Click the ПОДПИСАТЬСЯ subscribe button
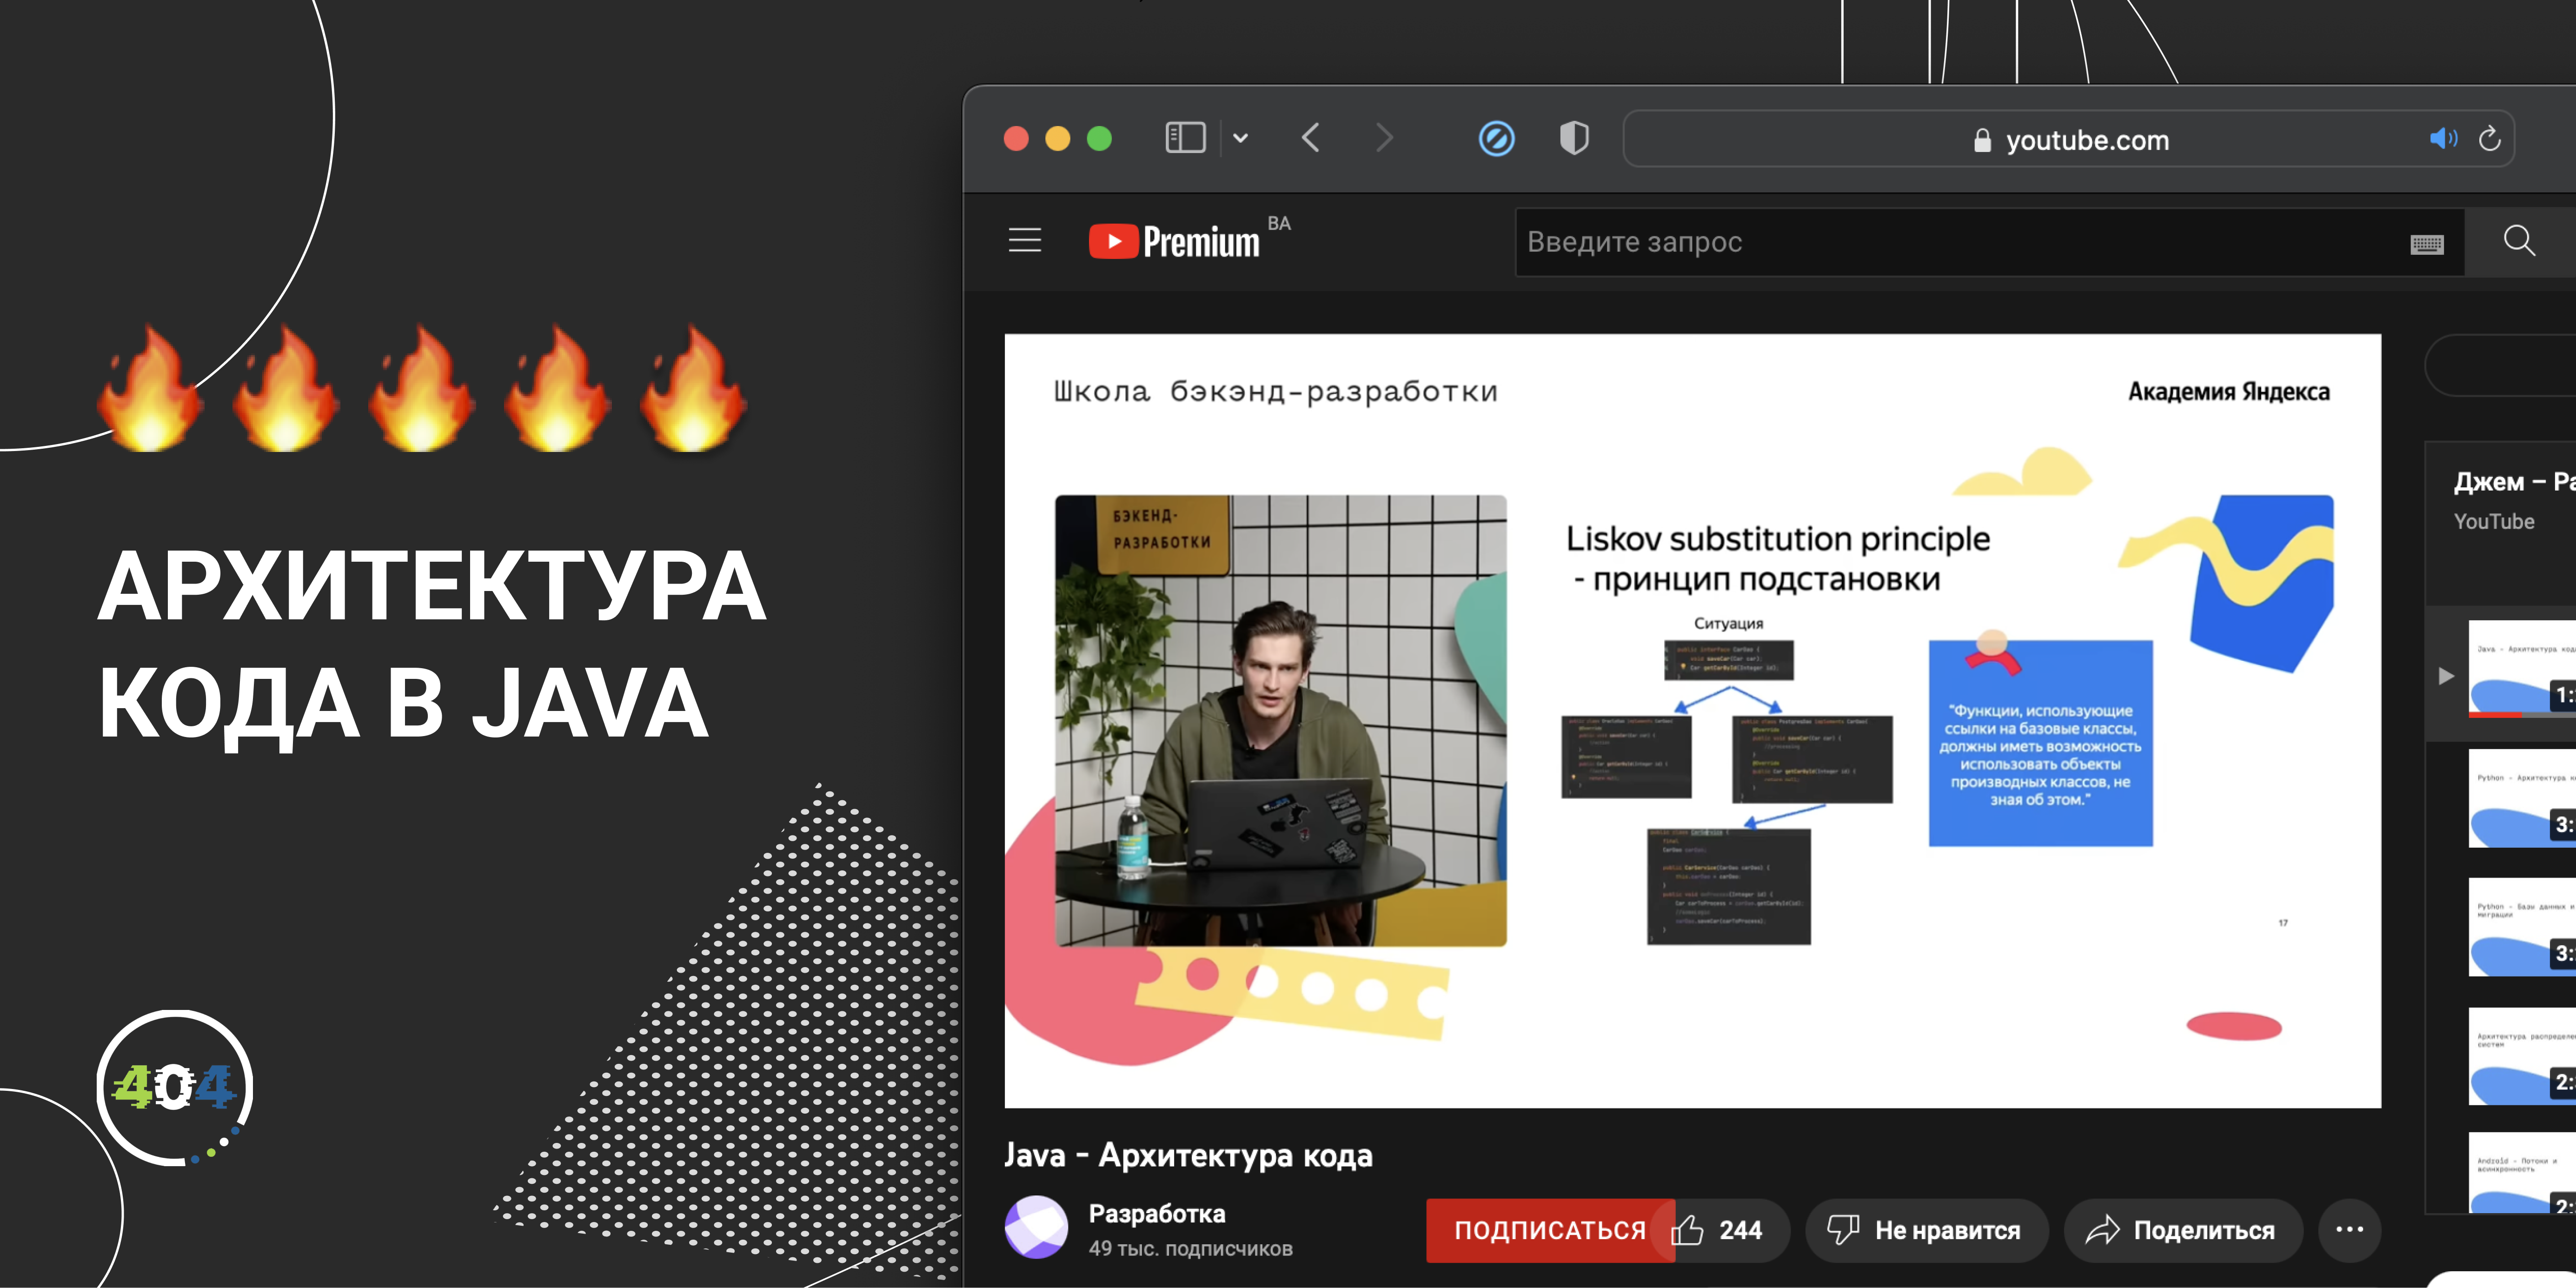Screen dimensions: 2576x1288 1549,1230
